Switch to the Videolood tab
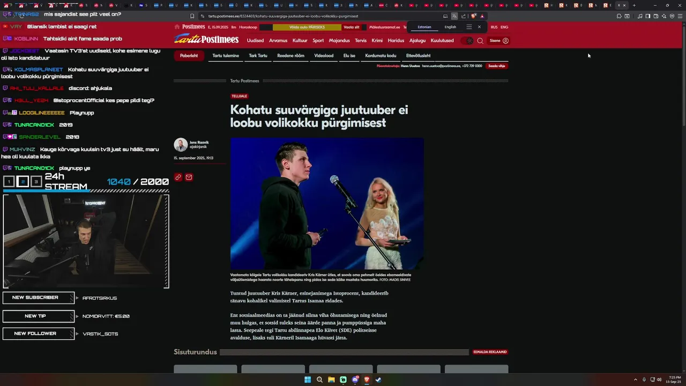 (x=324, y=56)
